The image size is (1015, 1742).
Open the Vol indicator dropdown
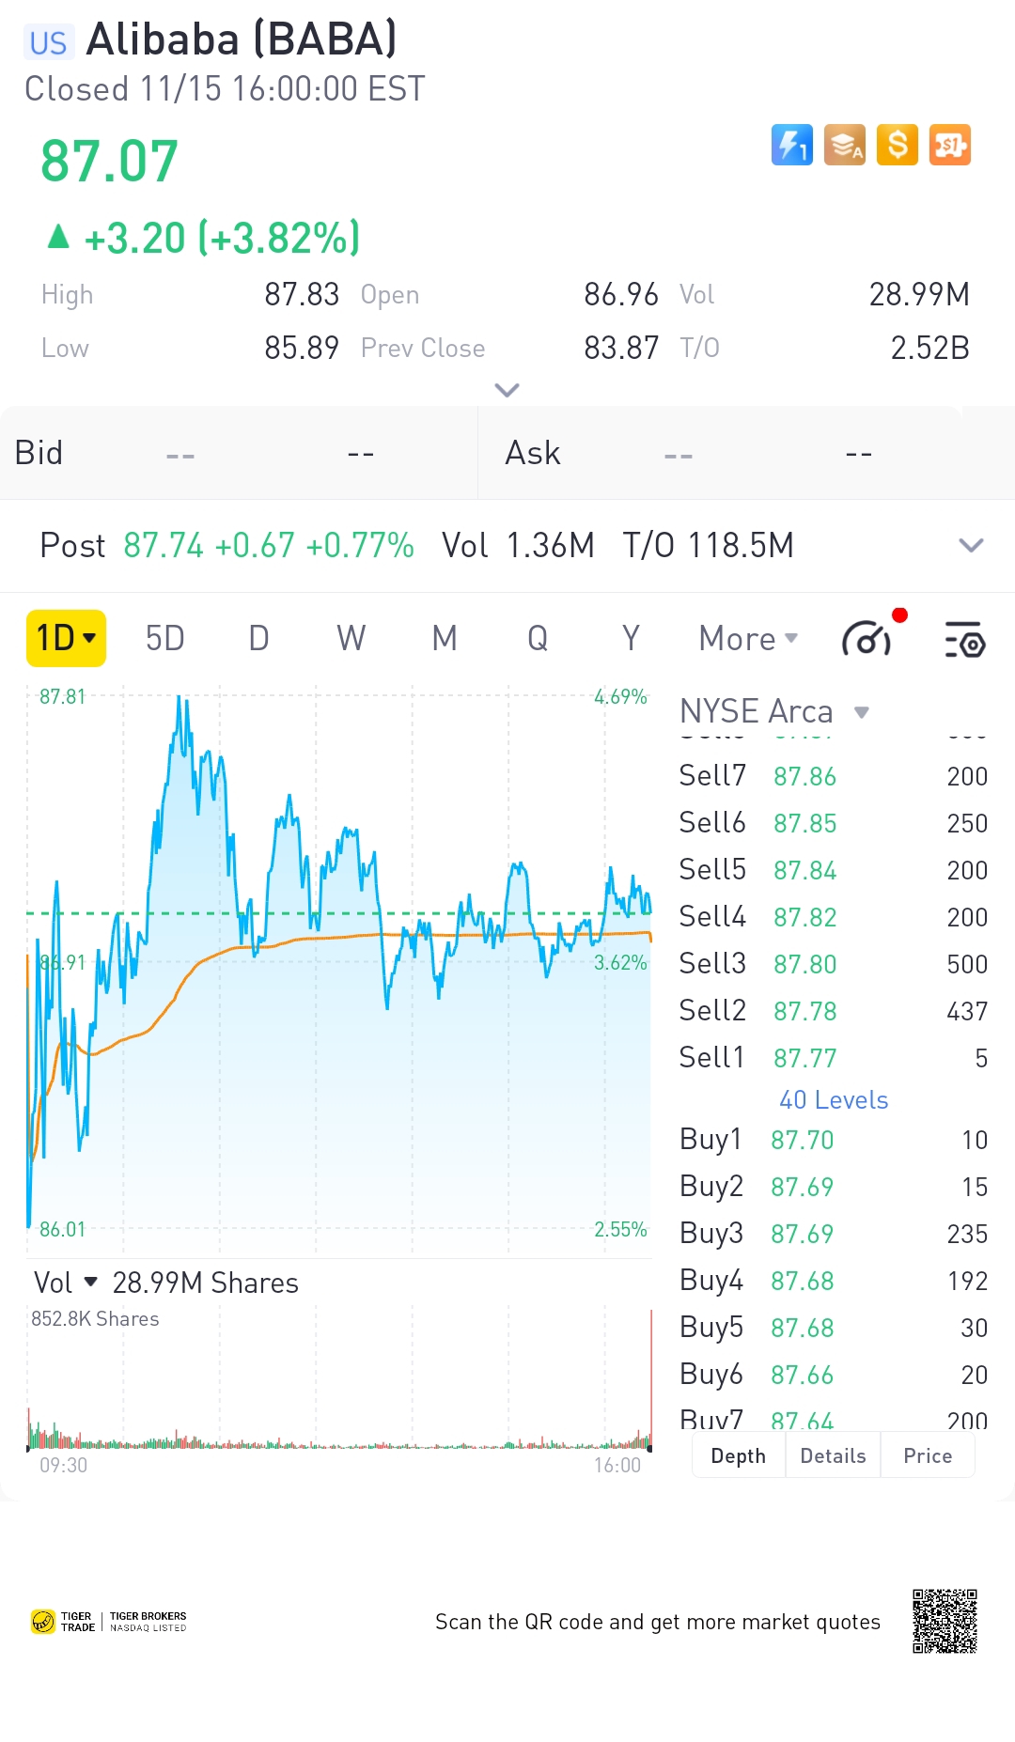[66, 1283]
